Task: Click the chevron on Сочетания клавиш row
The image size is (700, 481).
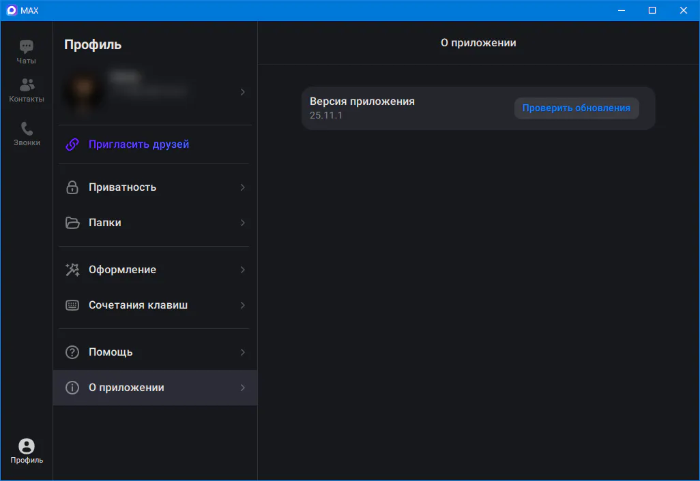Action: pyautogui.click(x=242, y=305)
